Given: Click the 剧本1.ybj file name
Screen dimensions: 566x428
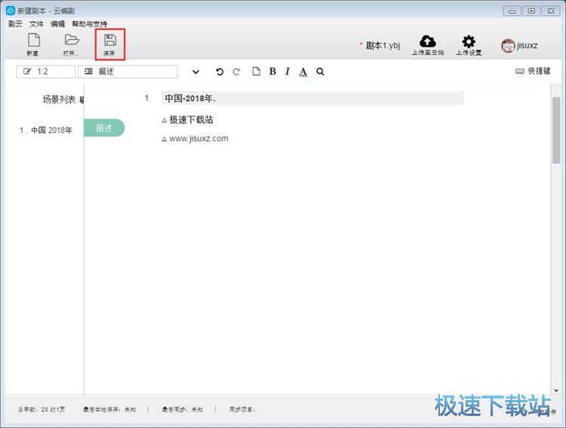Looking at the screenshot, I should coord(383,45).
